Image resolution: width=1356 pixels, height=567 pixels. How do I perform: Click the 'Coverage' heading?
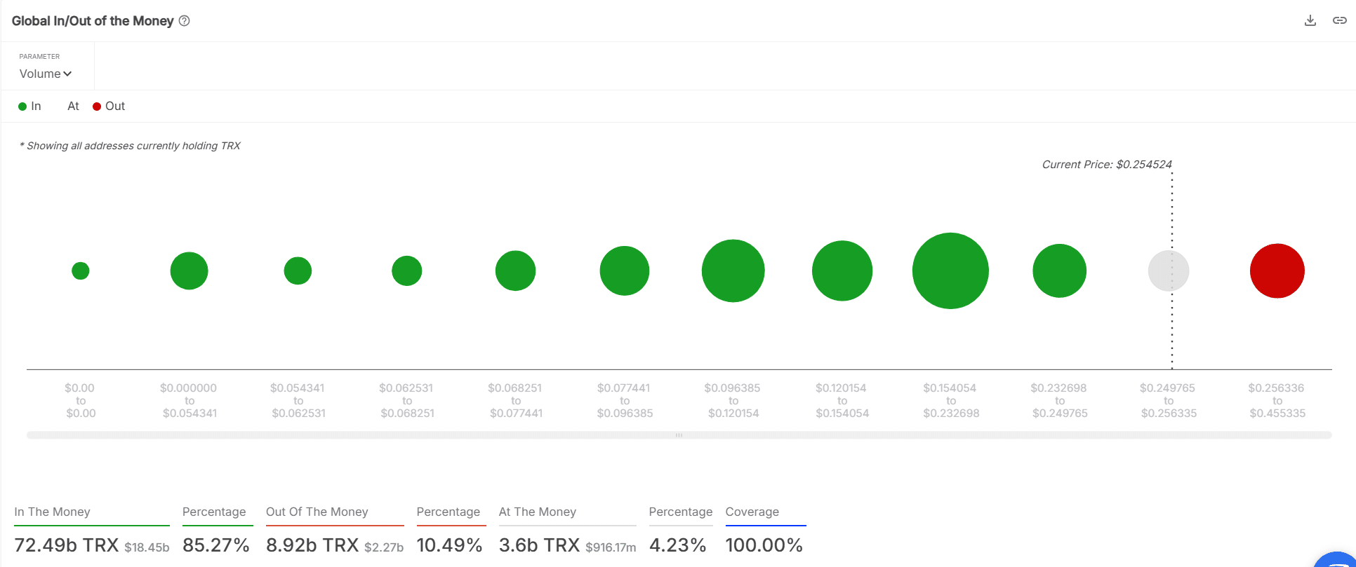pos(752,512)
